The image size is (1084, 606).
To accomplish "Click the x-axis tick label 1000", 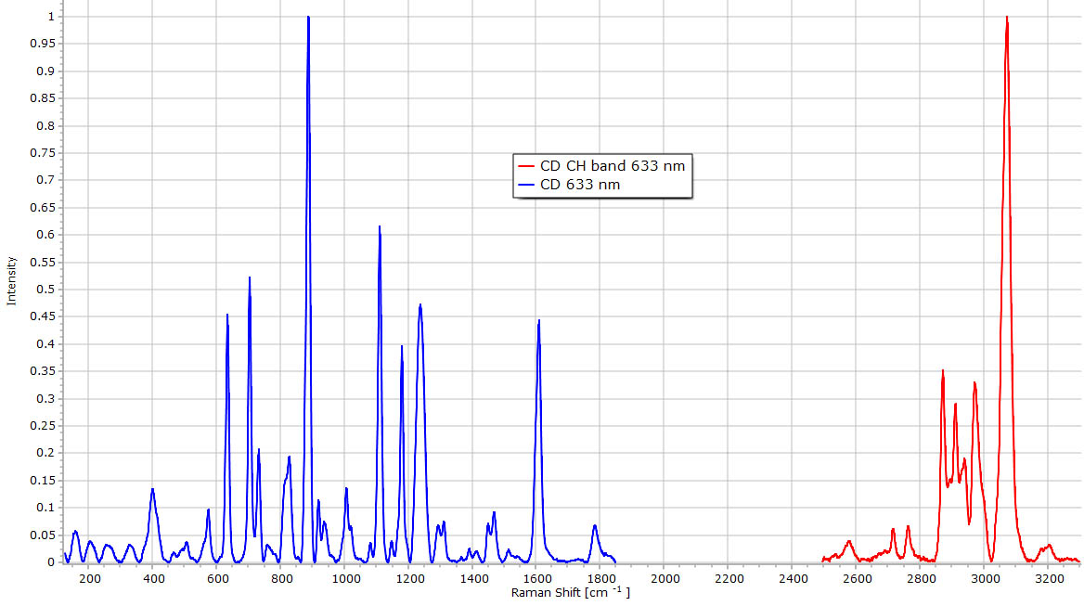I will 346,579.
